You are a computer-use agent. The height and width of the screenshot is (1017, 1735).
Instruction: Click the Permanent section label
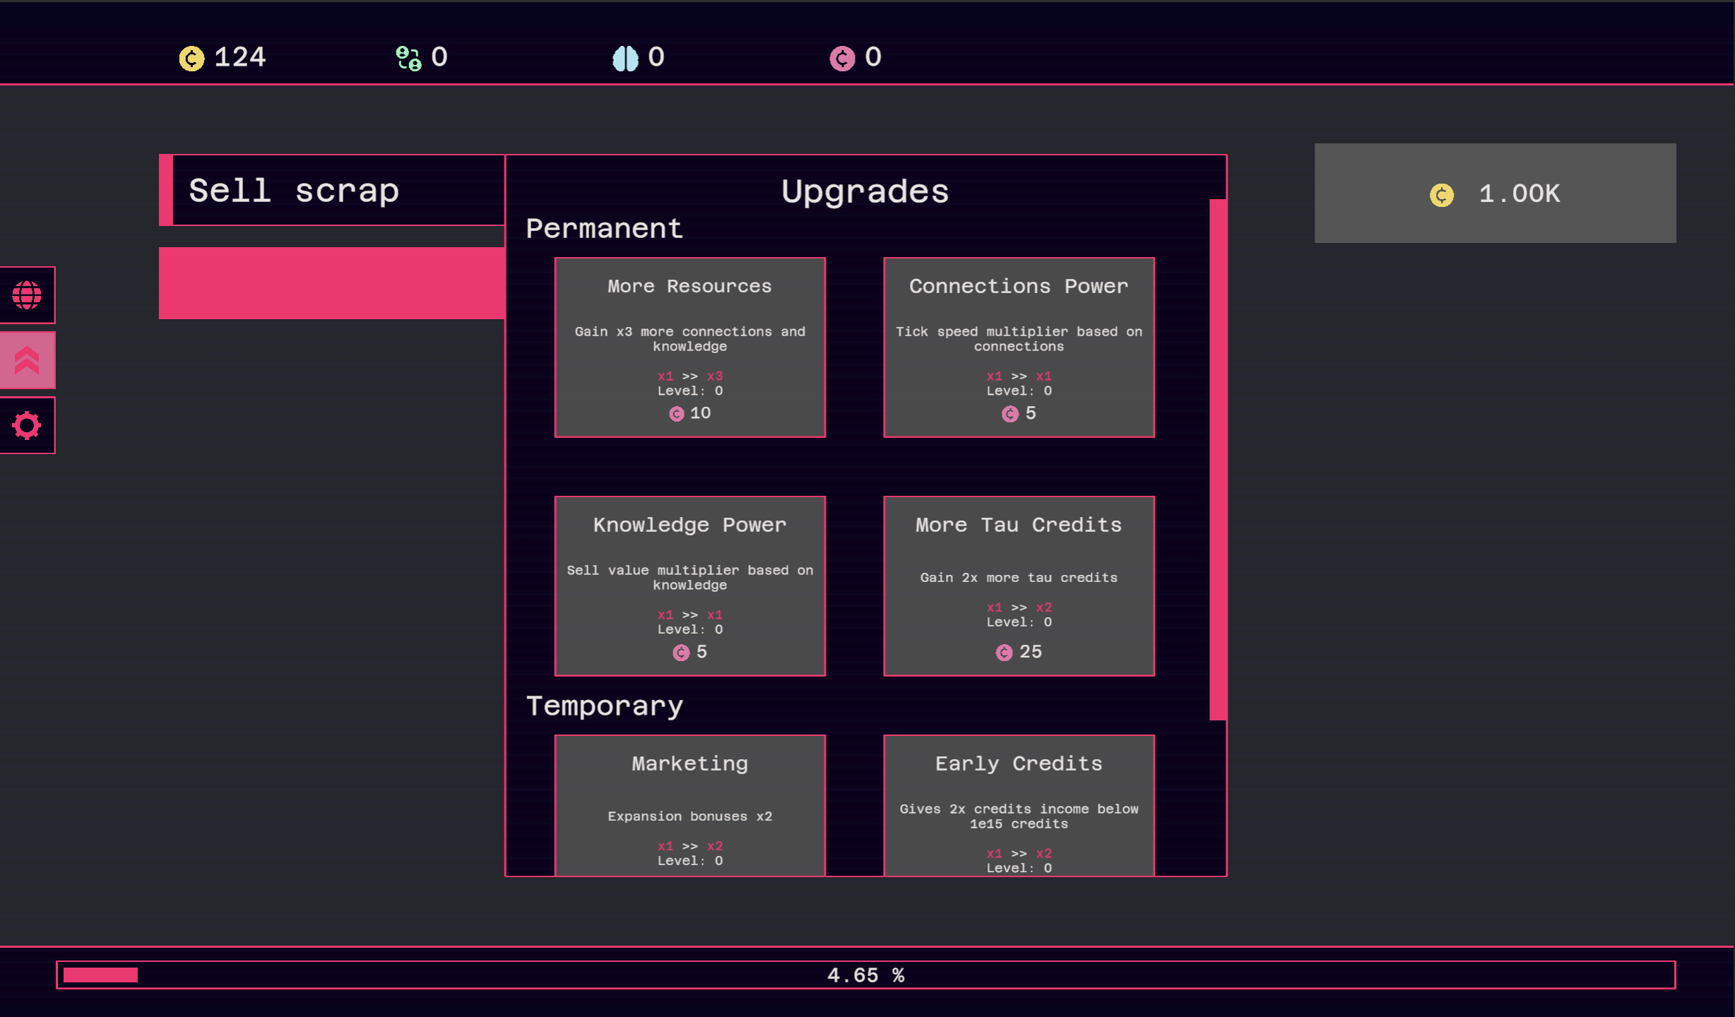tap(605, 229)
